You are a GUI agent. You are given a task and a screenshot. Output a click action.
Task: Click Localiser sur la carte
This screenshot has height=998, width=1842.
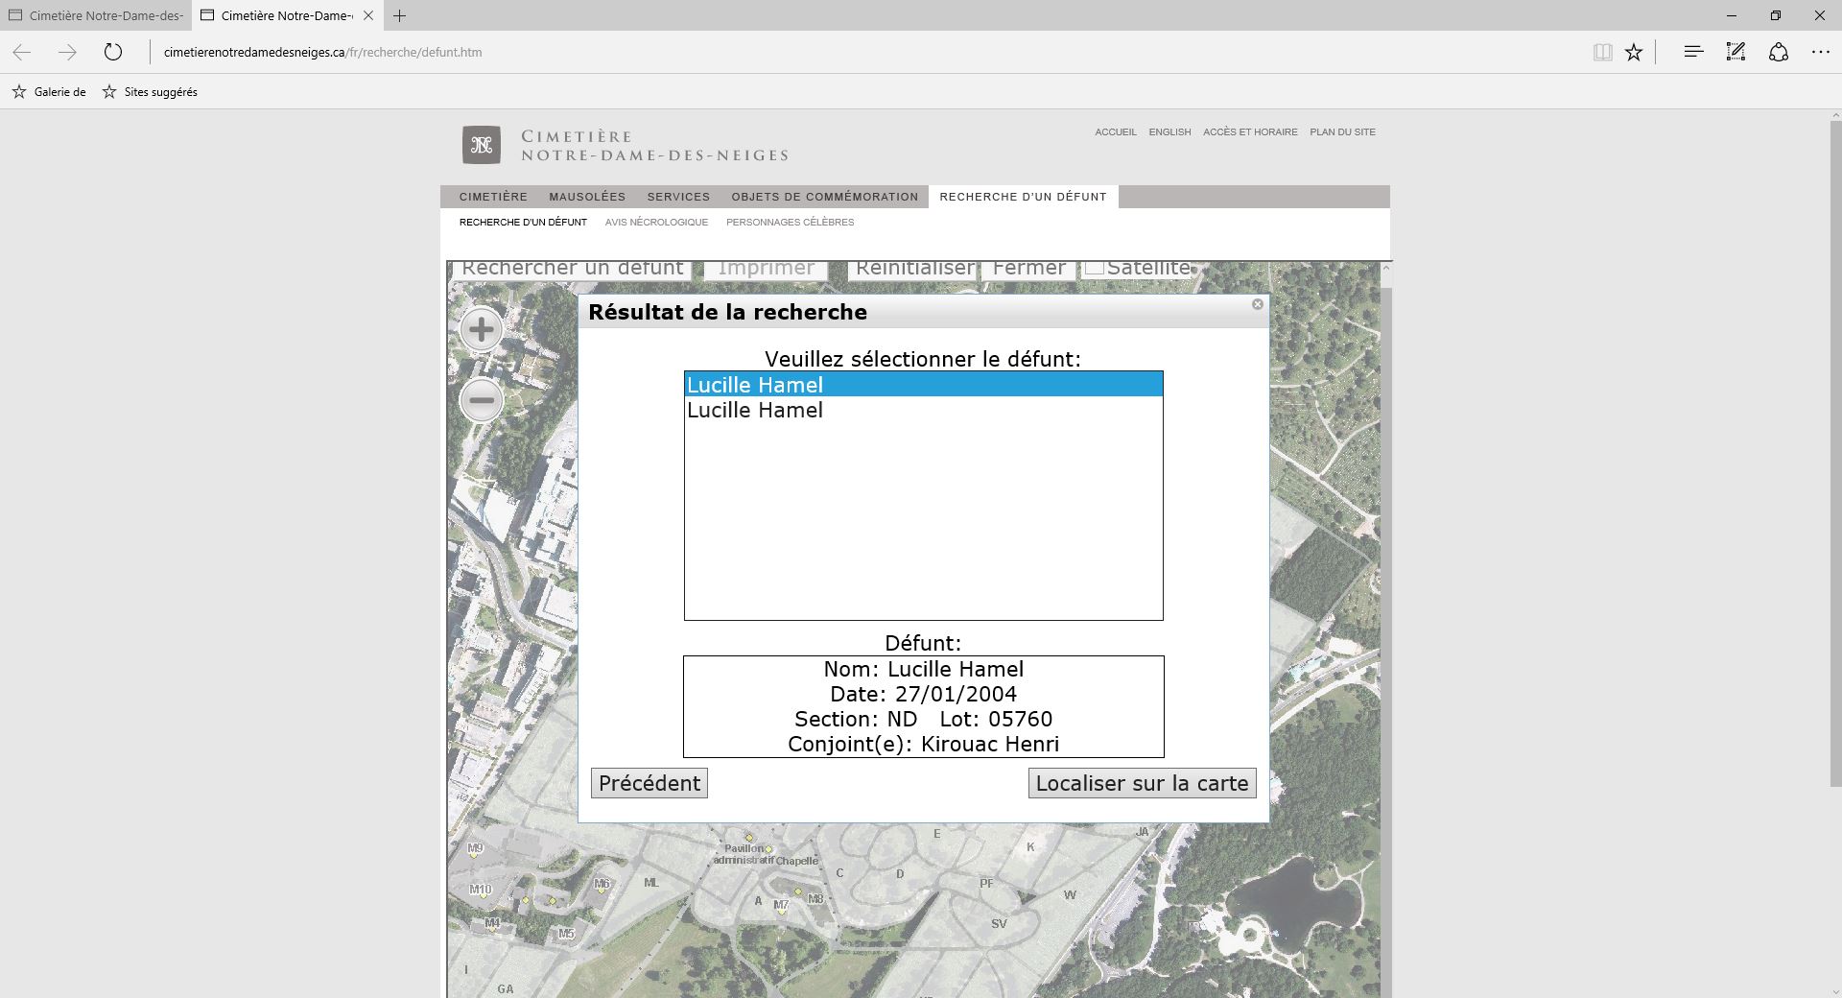pyautogui.click(x=1142, y=783)
